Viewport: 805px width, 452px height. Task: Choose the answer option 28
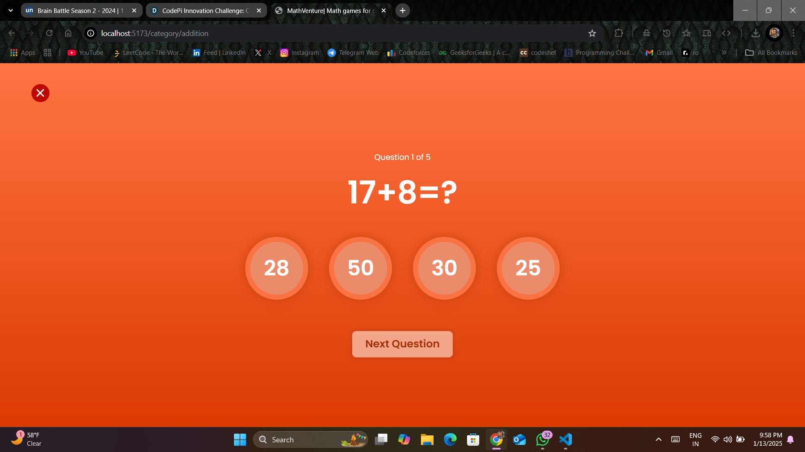pos(276,268)
